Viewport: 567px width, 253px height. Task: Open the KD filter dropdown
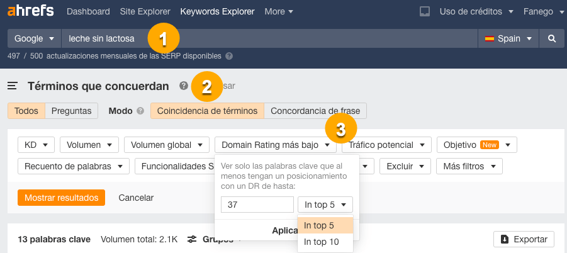click(36, 145)
